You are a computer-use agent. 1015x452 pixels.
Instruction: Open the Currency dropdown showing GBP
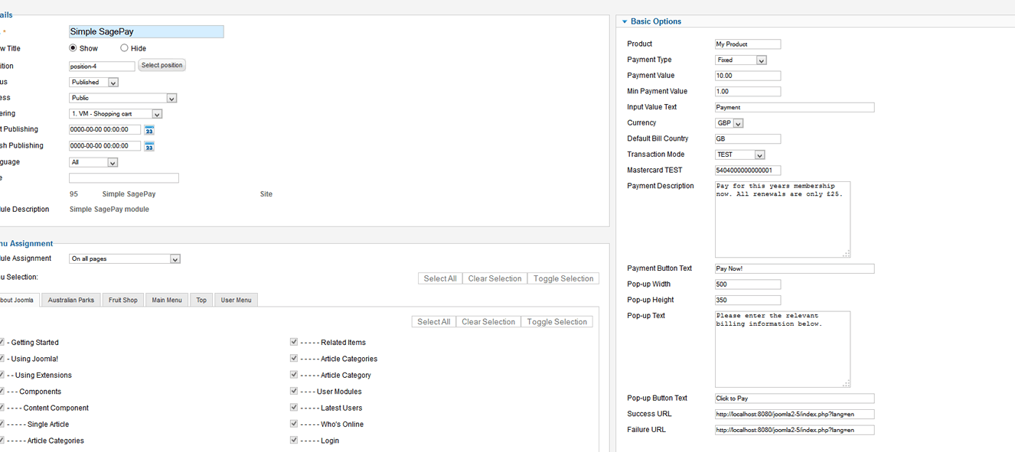[x=729, y=123]
